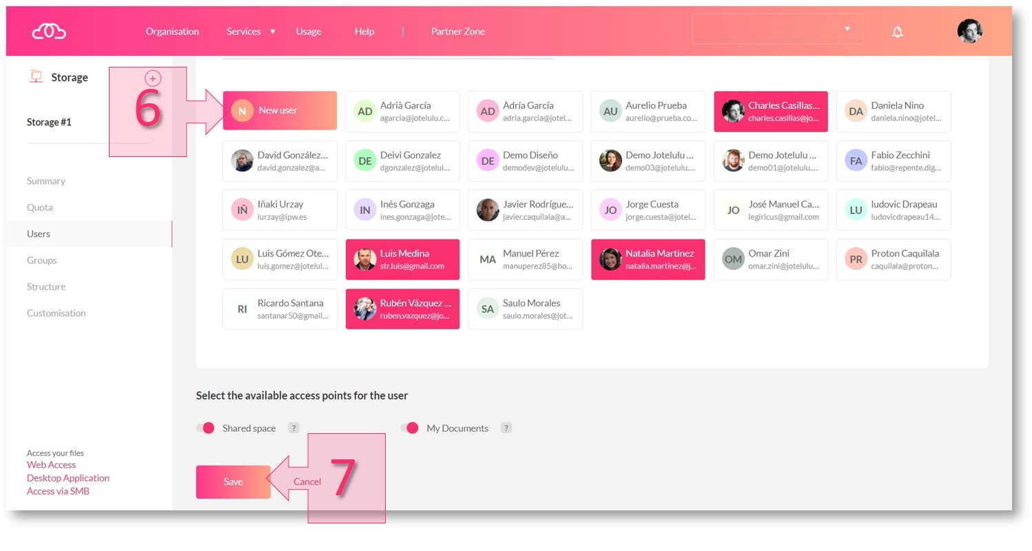
Task: Open the organisation selector dropdown in header
Action: click(777, 29)
